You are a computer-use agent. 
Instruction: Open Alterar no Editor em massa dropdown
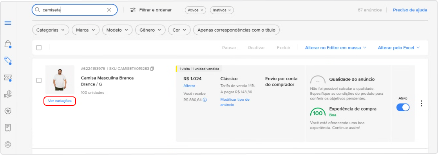(335, 48)
